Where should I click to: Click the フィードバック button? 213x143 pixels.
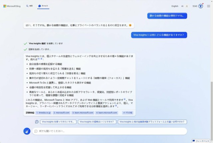(x=202, y=141)
